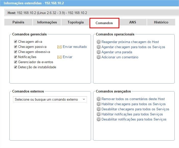179x148 pixels.
Task: Uncheck the Checagem ativa checkbox
Action: (x=16, y=42)
